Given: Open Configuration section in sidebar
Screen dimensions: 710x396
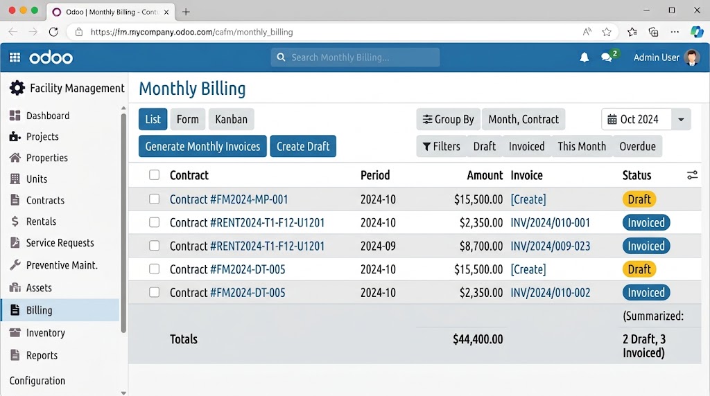Looking at the screenshot, I should tap(37, 381).
